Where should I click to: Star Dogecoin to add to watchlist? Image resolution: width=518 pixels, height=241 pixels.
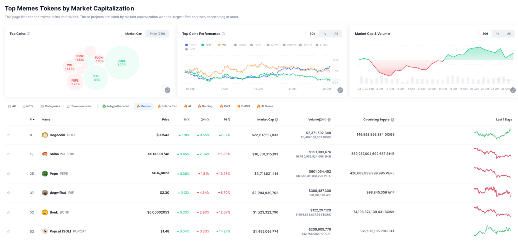(x=8, y=135)
